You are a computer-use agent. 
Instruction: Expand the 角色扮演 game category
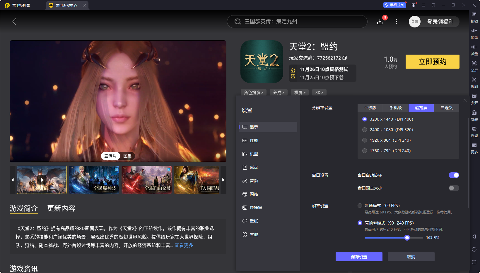[254, 92]
